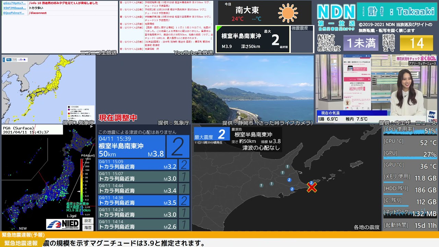Click the red X epicenter marker on the map

point(312,187)
